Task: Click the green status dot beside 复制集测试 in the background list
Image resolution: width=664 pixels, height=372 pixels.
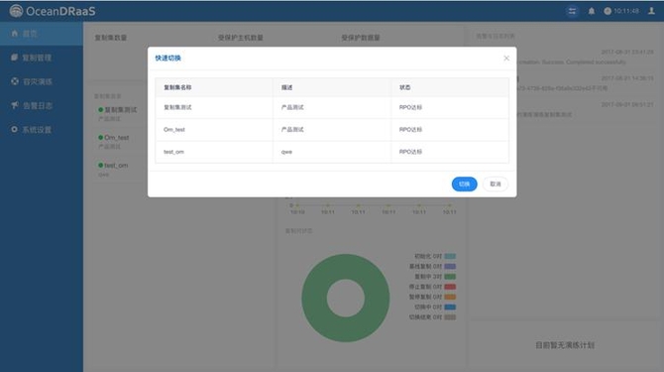Action: (101, 110)
